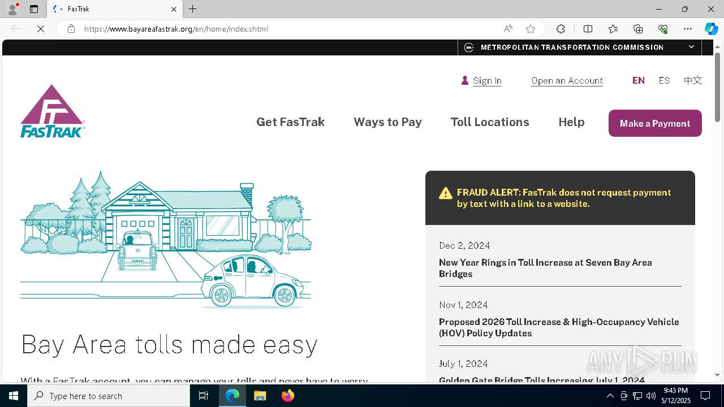Open the taskbar clock showing 9:43 PM

coord(676,396)
